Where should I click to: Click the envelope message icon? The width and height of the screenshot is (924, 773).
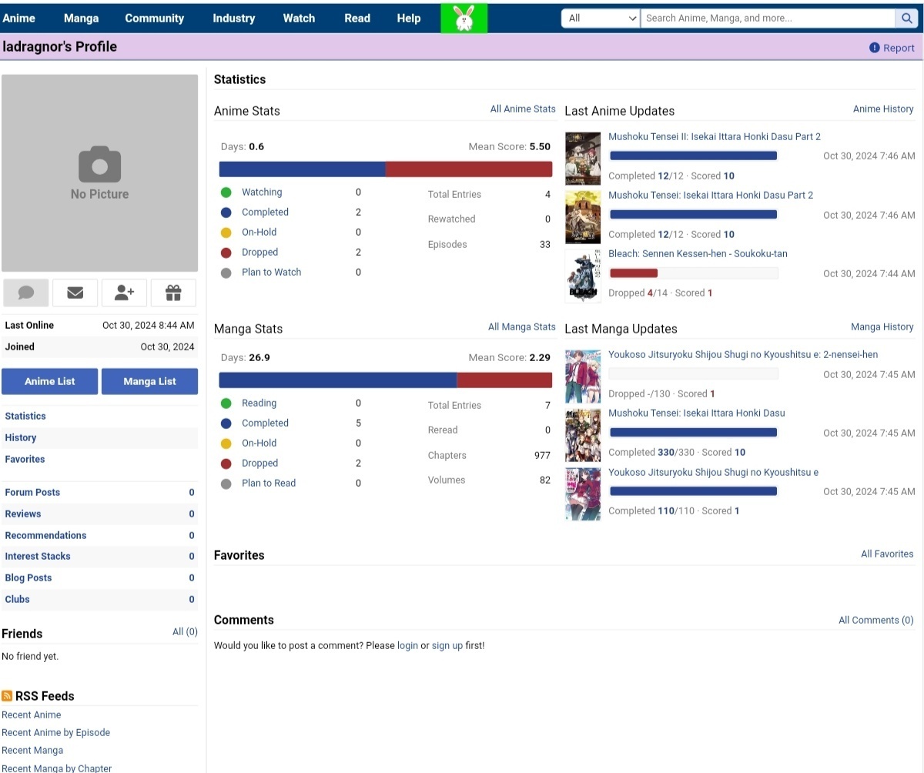tap(75, 293)
